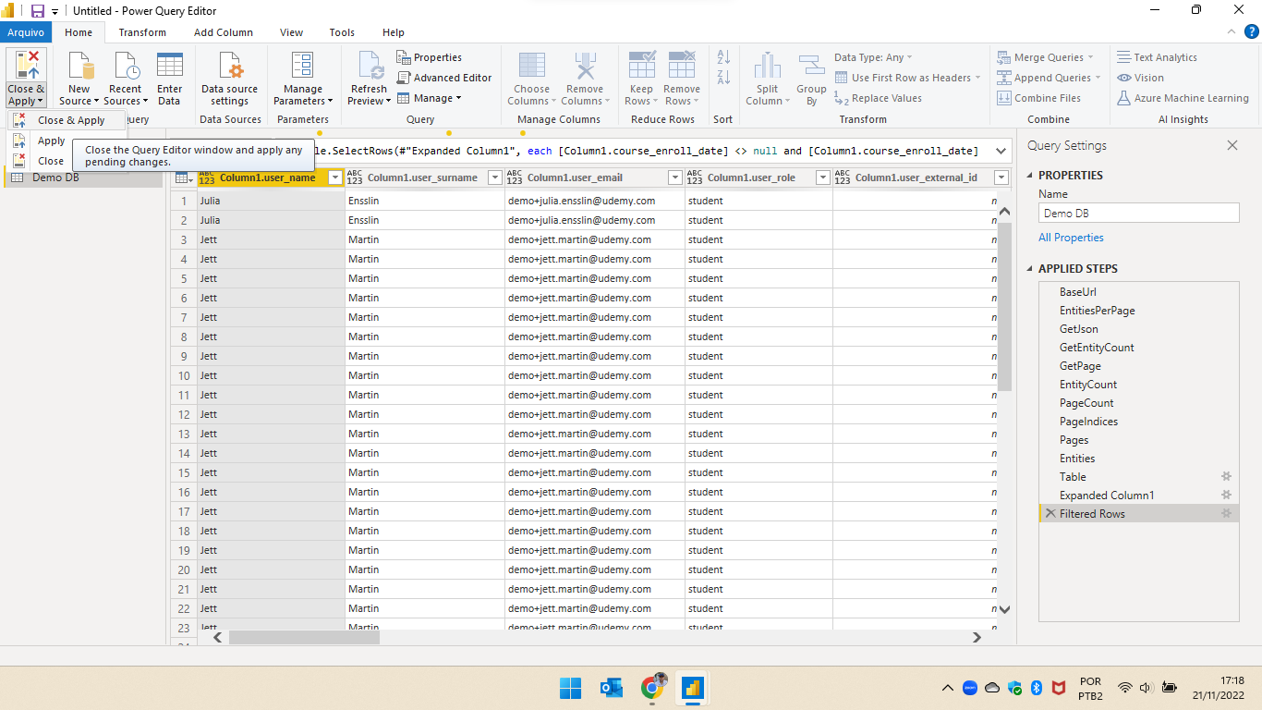Screen dimensions: 1262x710
Task: Select the Demo DB query
Action: point(82,177)
